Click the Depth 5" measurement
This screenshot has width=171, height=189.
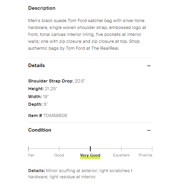38,104
